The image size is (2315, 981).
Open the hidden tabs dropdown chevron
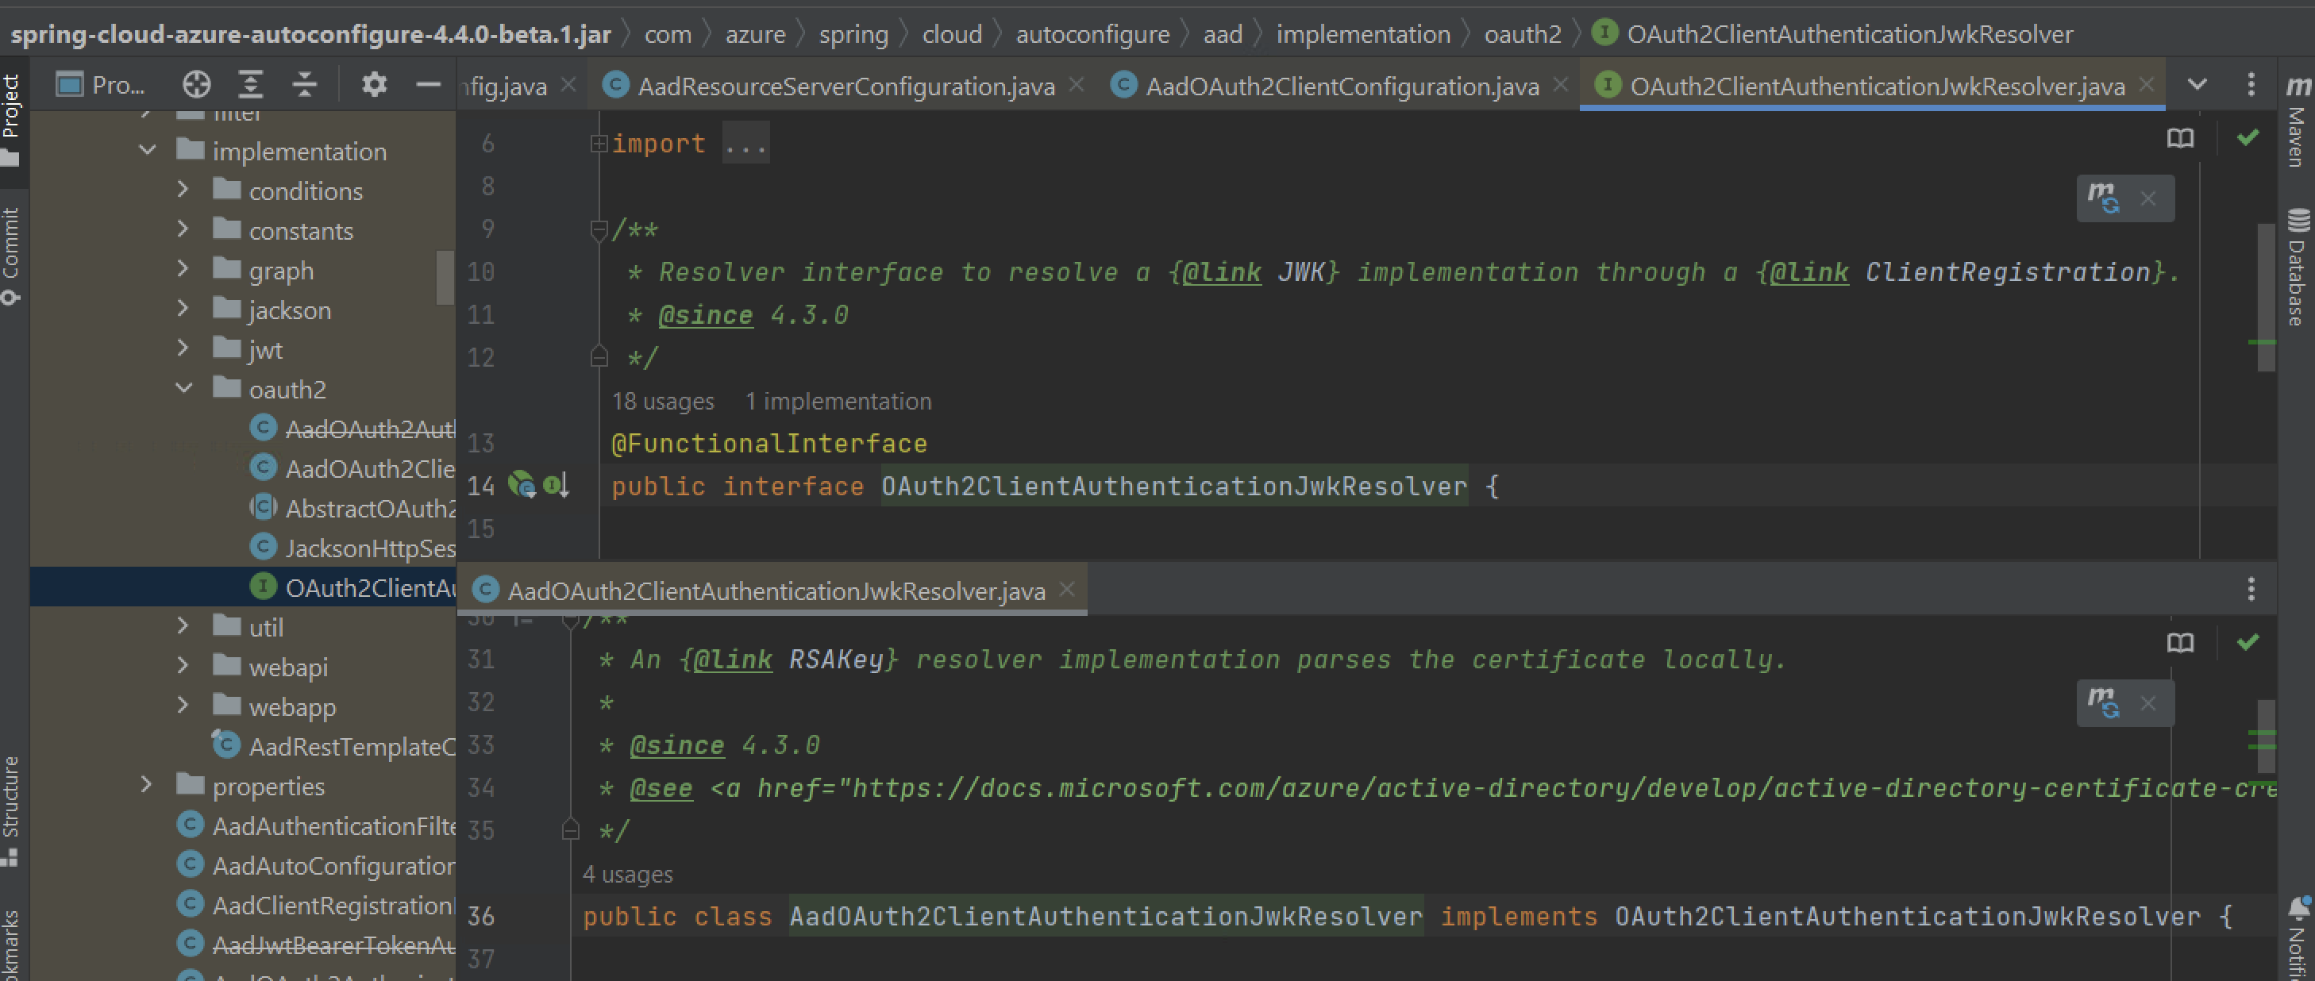pos(2197,83)
